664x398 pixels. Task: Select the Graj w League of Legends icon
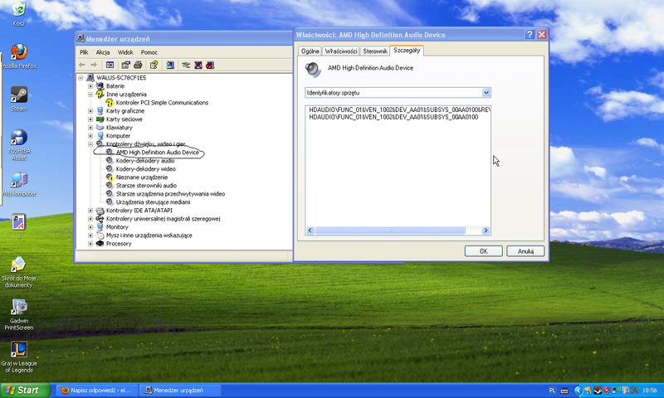18,357
